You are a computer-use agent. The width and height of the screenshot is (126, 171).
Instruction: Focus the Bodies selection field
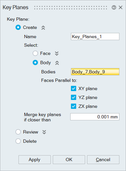(x=95, y=72)
